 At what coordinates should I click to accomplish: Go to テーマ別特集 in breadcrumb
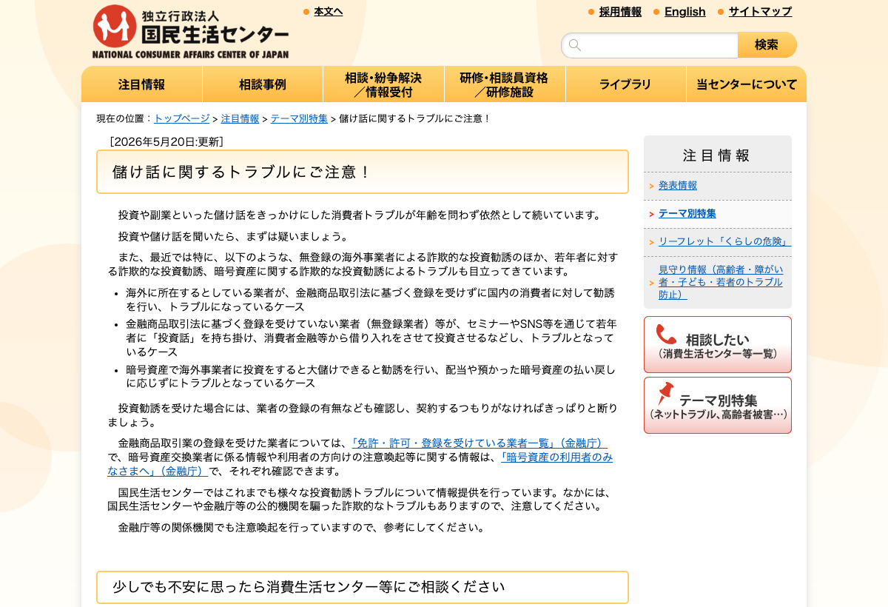299,118
